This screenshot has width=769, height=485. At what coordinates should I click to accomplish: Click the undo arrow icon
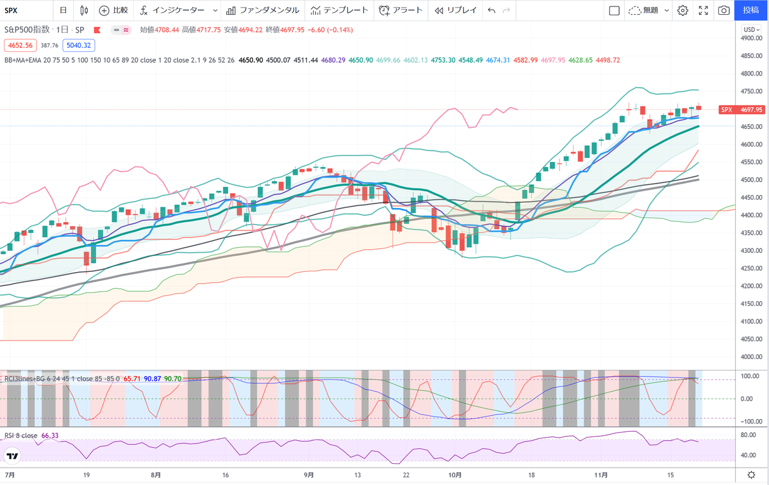click(x=492, y=10)
